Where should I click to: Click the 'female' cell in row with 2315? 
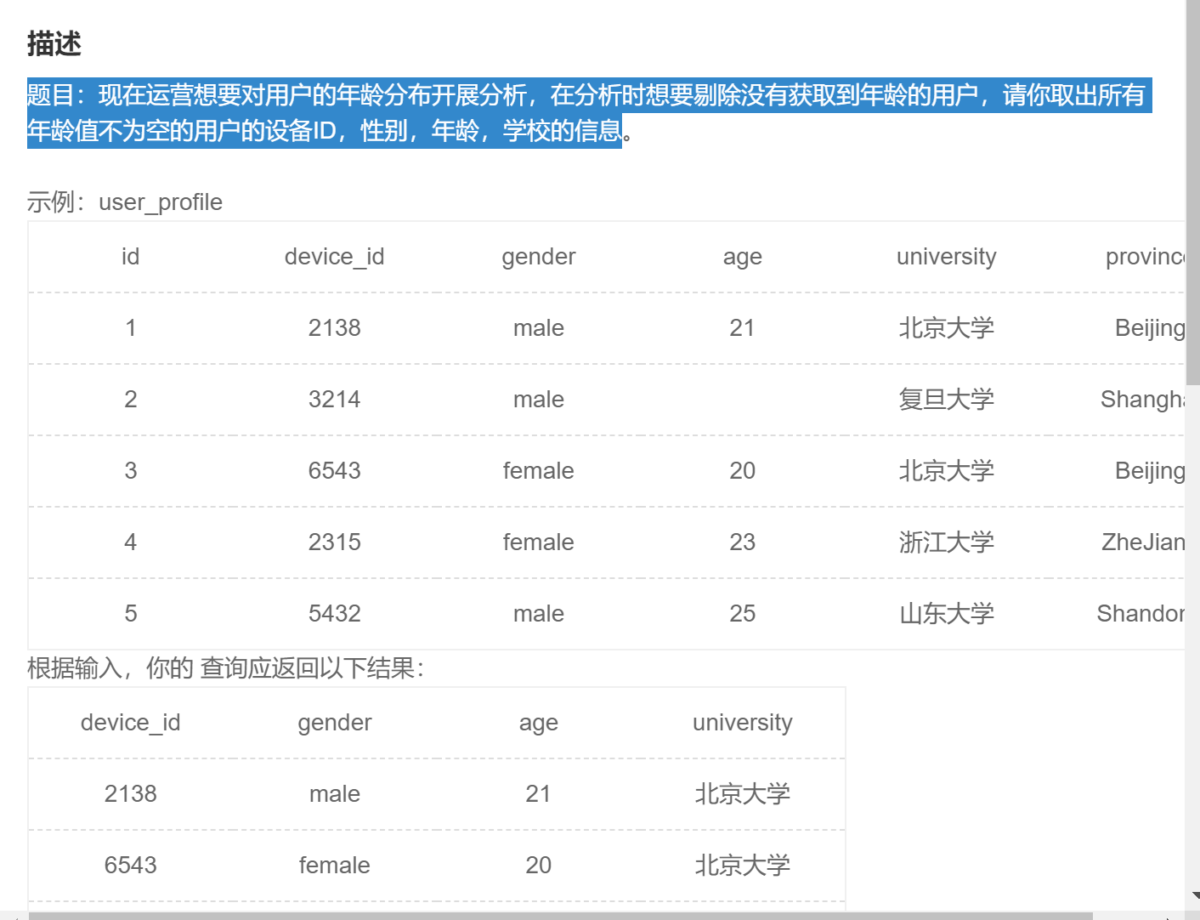pos(538,542)
